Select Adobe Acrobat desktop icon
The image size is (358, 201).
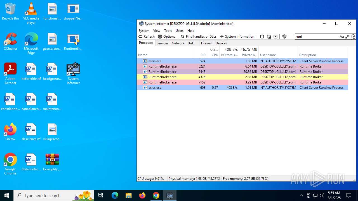pos(10,74)
